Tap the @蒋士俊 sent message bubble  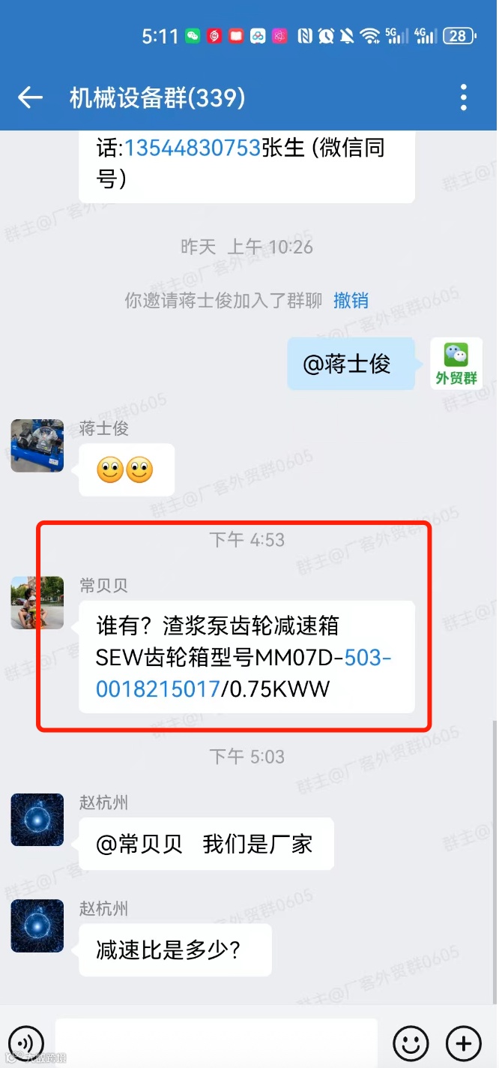351,364
